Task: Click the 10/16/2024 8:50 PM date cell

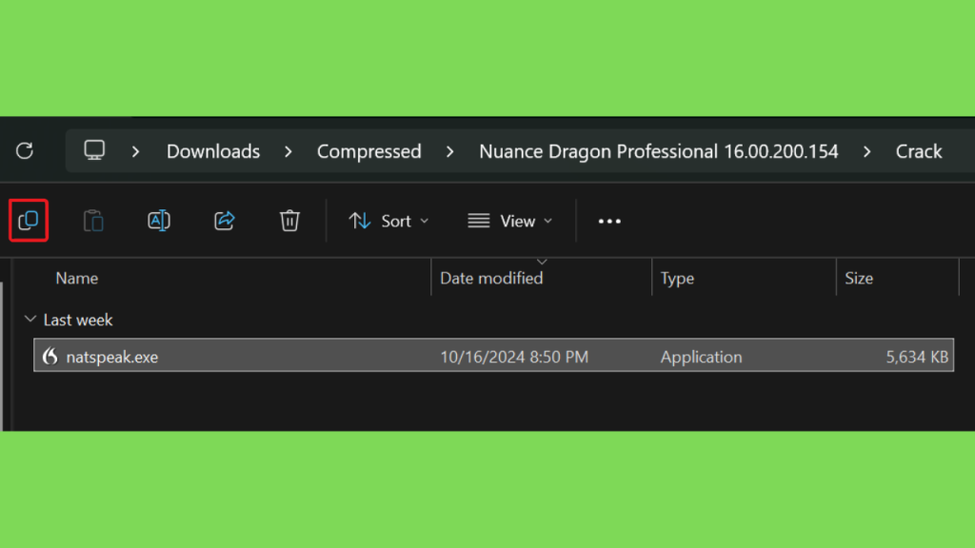Action: coord(514,358)
